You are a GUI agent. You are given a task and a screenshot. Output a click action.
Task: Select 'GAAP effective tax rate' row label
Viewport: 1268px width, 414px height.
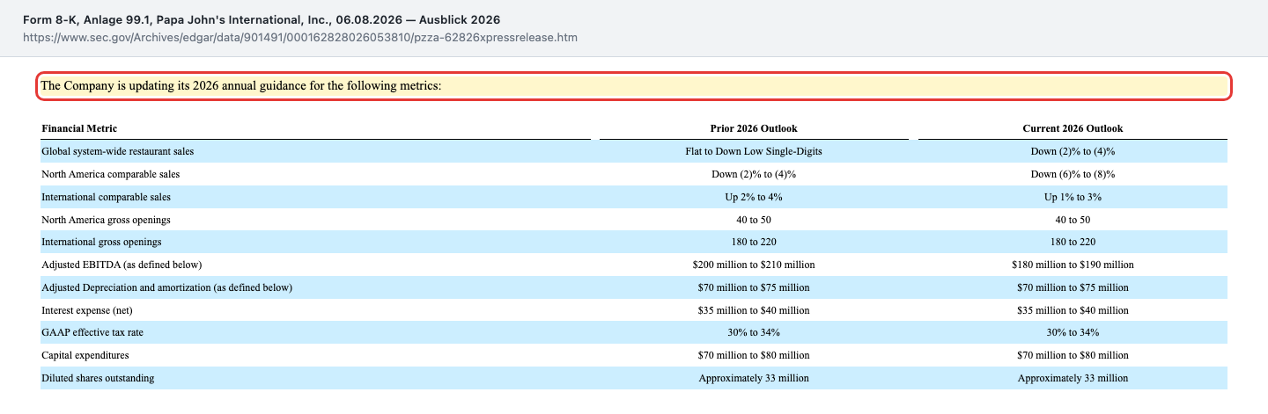coord(92,332)
